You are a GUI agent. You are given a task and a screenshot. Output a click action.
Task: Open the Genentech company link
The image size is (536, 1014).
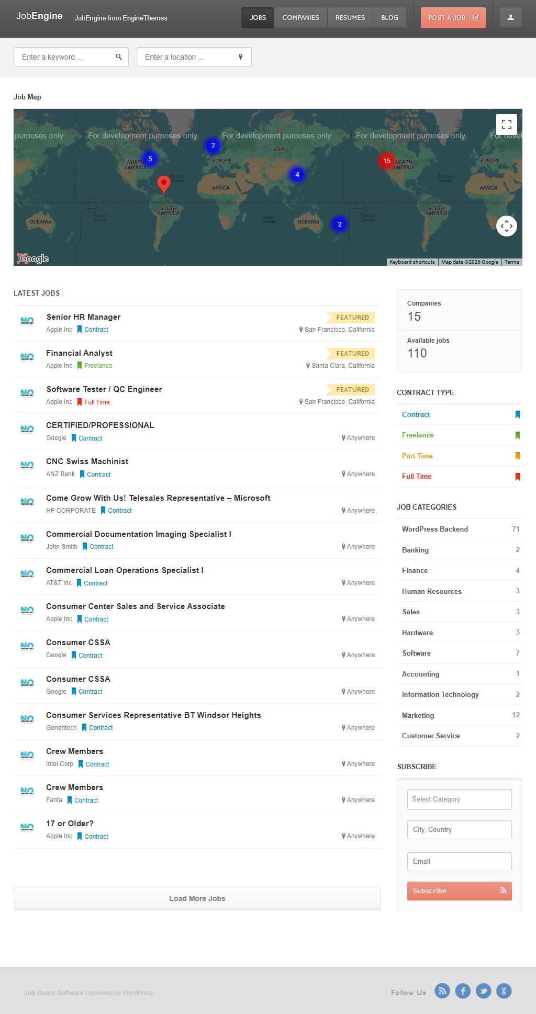[x=61, y=728]
